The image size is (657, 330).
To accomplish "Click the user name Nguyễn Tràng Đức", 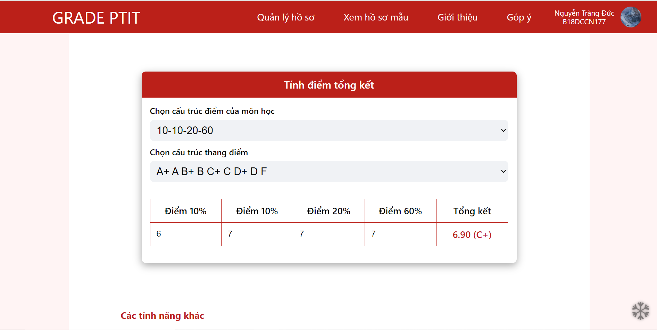I will coord(584,13).
